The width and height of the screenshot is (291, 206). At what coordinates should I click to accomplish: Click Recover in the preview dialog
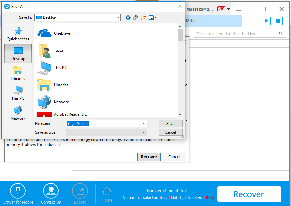tap(149, 157)
